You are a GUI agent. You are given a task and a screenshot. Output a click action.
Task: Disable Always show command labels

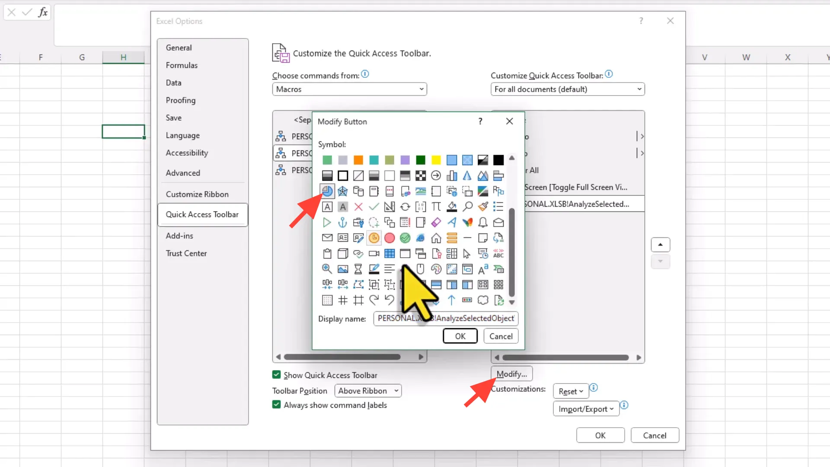click(x=276, y=405)
